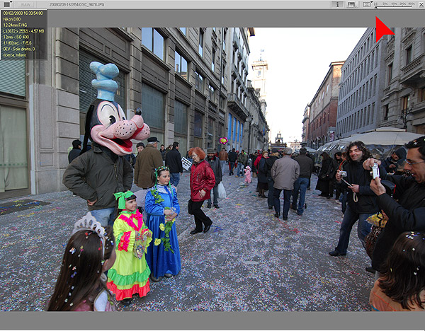Click the 0EV white balance line
This screenshot has height=331, width=425.
click(19, 49)
